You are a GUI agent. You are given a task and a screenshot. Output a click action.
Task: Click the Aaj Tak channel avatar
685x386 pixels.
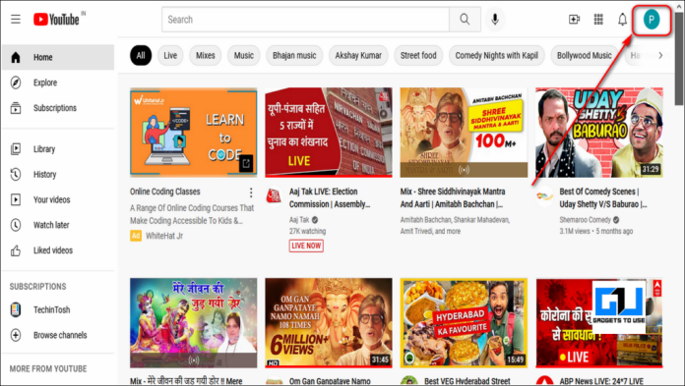(274, 195)
